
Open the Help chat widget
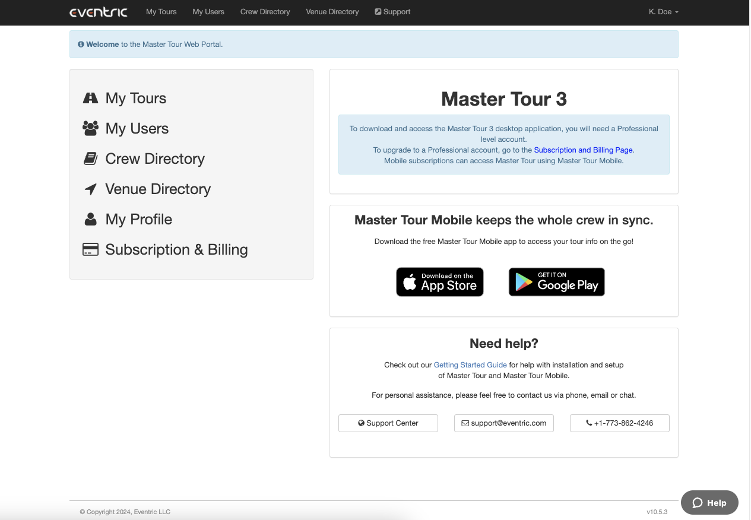(709, 502)
